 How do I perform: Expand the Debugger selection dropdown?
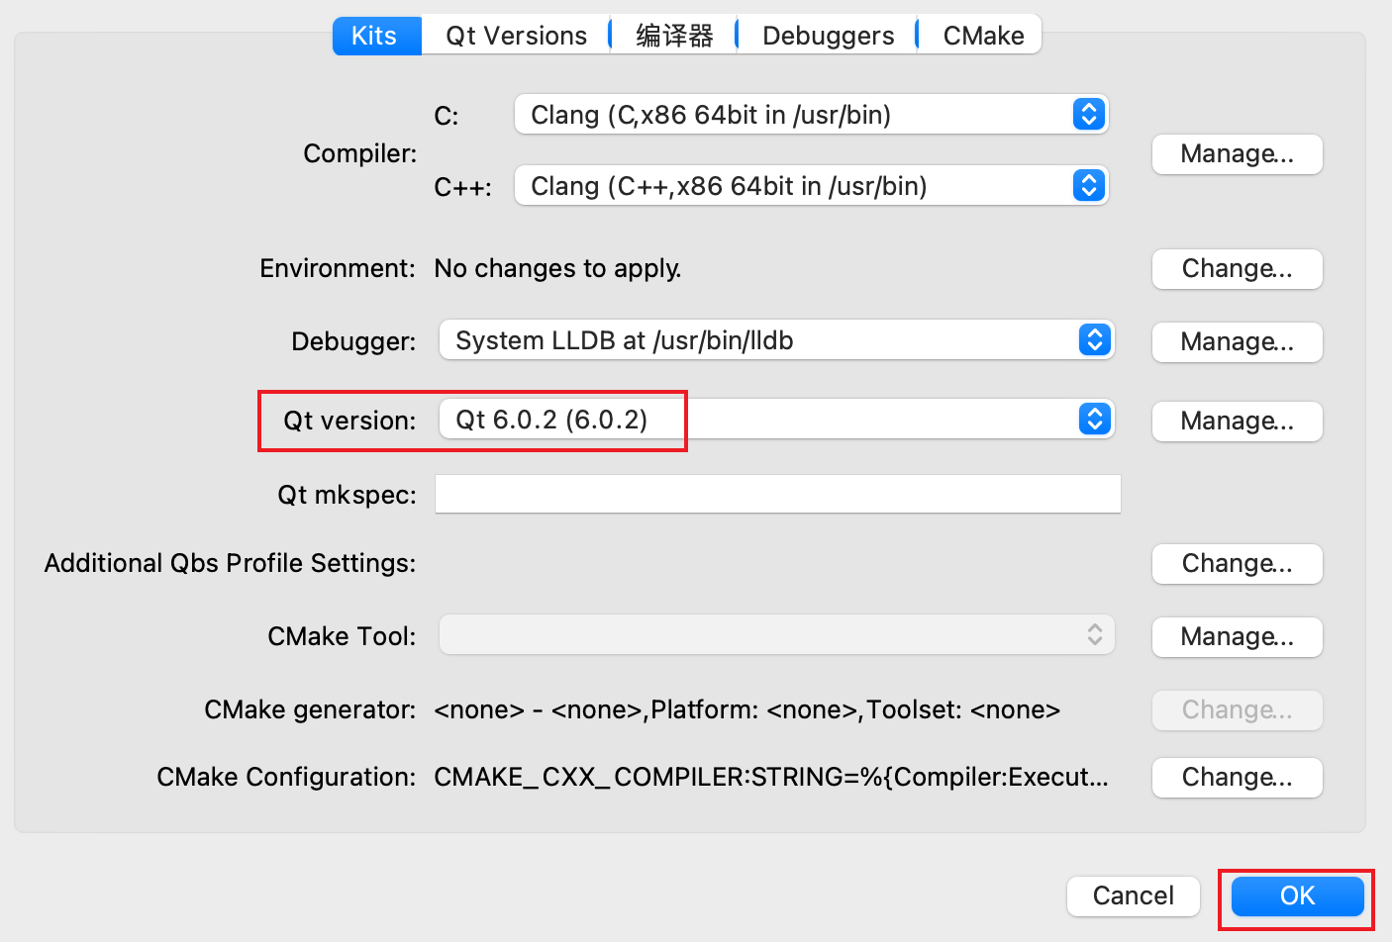(x=776, y=340)
